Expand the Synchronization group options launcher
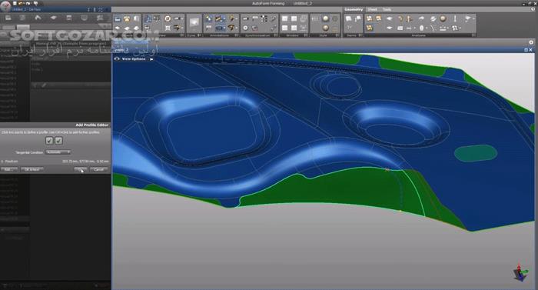 click(276, 35)
